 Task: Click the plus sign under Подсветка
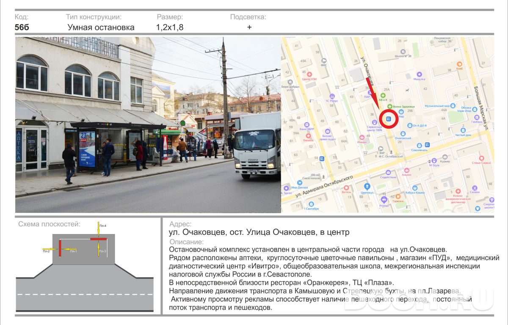249,27
